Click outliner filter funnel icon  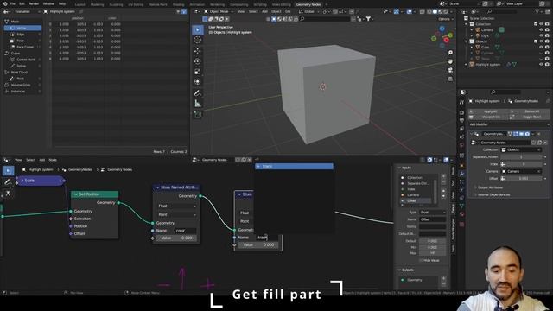[x=537, y=11]
